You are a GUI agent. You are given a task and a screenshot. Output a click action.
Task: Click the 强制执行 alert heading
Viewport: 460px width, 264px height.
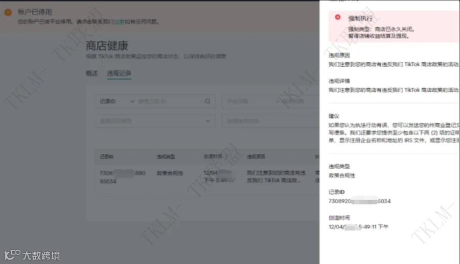360,18
